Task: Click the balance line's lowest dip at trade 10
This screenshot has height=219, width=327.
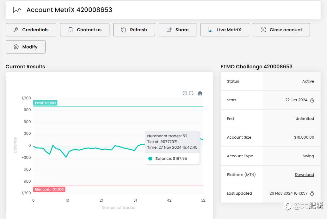Action: click(x=66, y=157)
